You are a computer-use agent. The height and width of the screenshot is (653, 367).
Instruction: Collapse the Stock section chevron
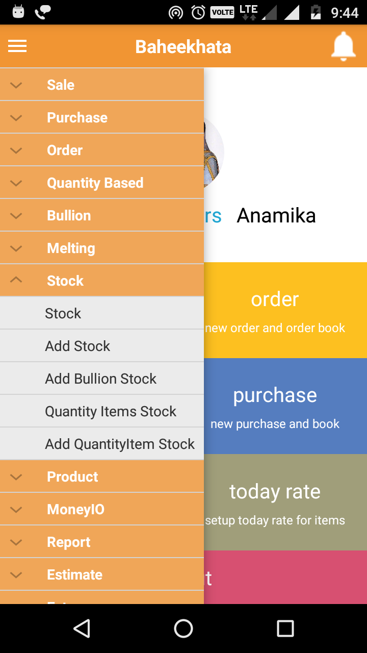(16, 280)
